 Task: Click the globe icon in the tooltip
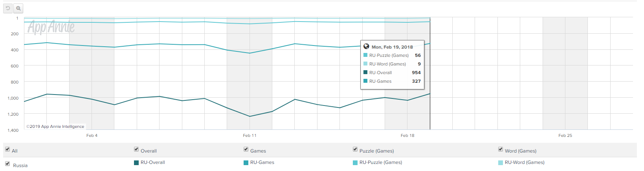366,46
